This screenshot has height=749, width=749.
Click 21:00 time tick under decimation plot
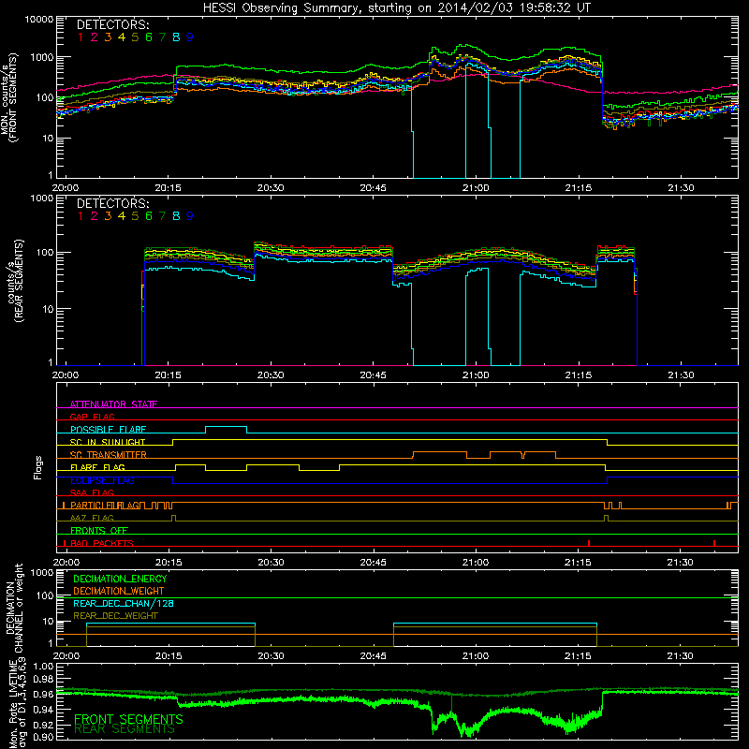[476, 656]
